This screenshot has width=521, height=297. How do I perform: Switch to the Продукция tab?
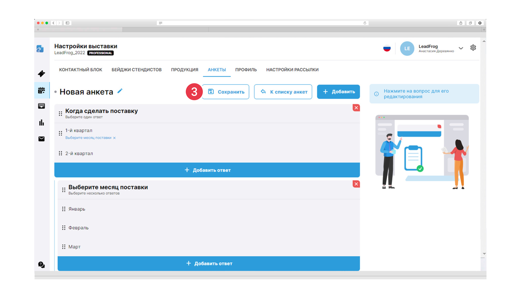coord(185,70)
